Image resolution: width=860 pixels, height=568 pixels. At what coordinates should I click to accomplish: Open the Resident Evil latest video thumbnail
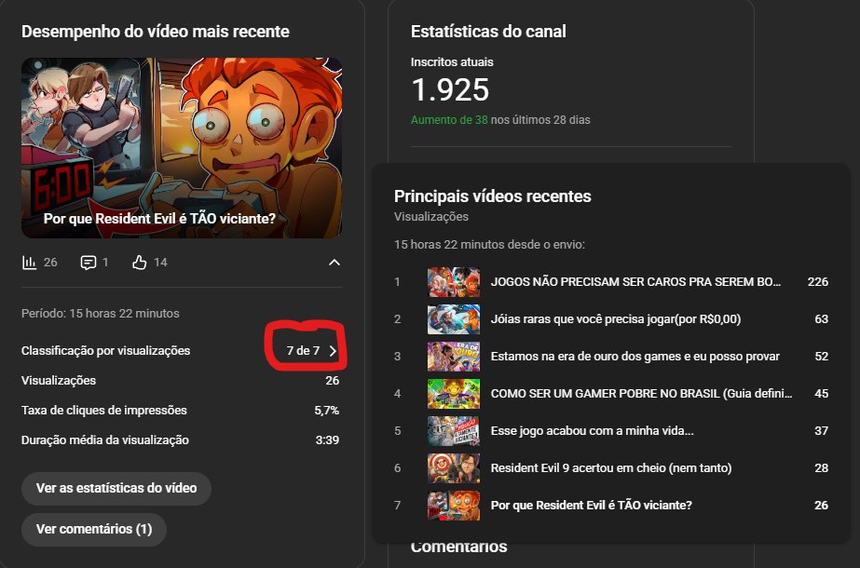click(182, 148)
